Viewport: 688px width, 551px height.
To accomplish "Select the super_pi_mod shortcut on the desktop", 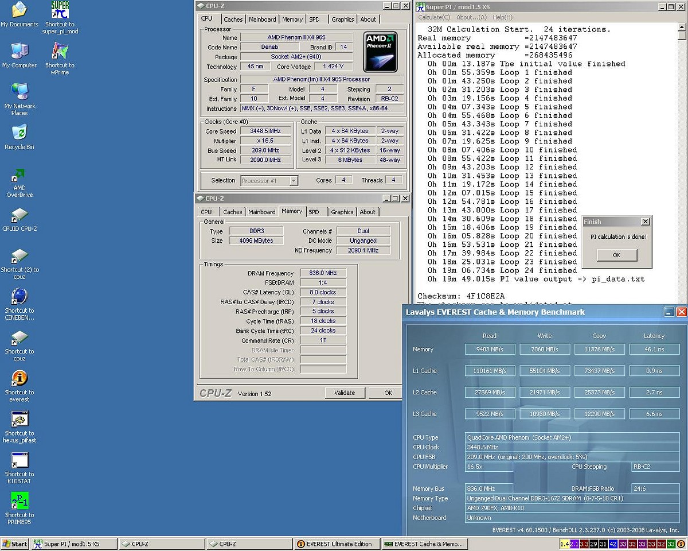I will coord(60,17).
